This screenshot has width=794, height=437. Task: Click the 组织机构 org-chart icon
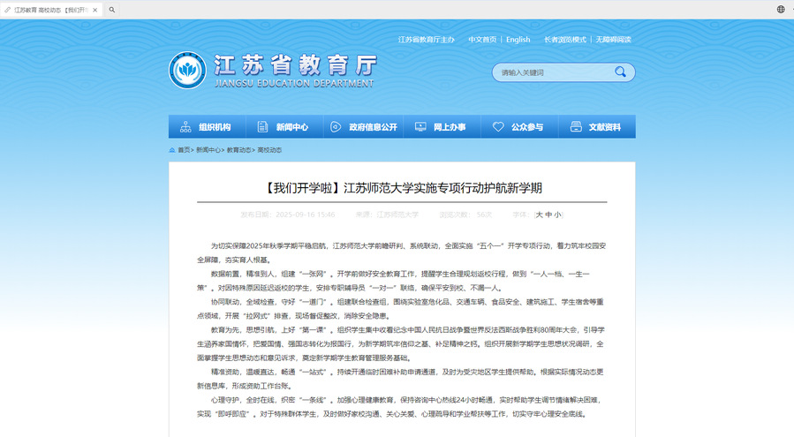pyautogui.click(x=185, y=127)
